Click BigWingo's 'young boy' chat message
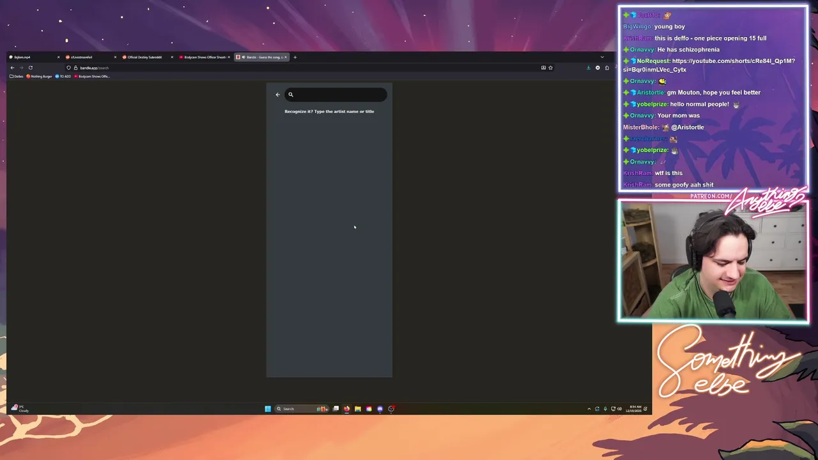 pos(669,27)
